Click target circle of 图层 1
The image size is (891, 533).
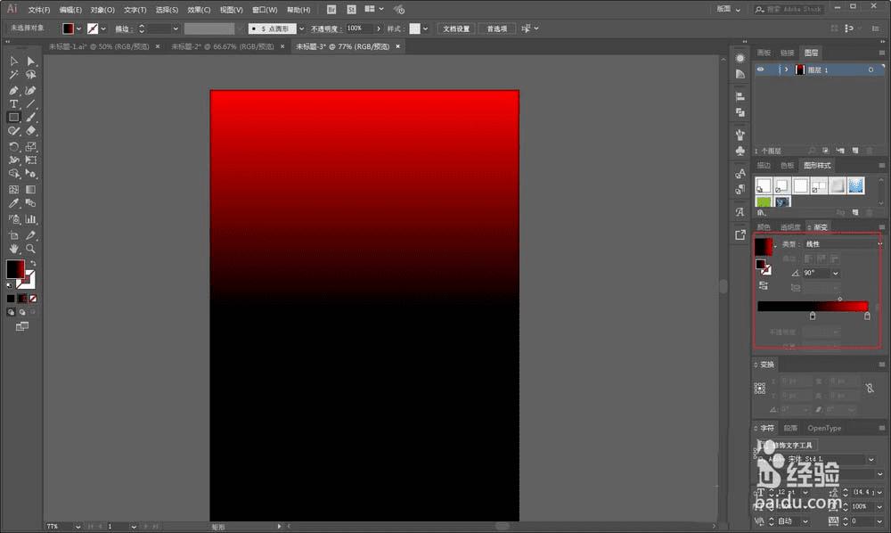click(871, 70)
